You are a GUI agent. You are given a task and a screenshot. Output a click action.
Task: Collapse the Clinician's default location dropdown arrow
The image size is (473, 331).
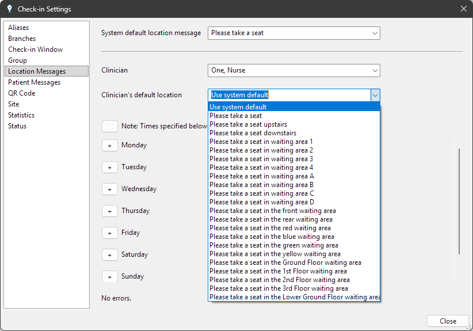375,95
